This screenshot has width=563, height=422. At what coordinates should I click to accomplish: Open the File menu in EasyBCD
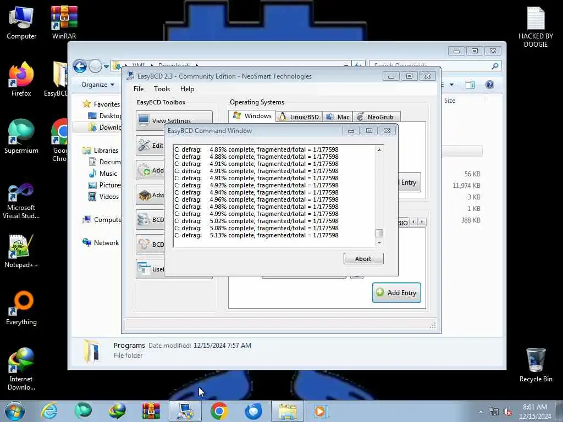click(x=139, y=89)
